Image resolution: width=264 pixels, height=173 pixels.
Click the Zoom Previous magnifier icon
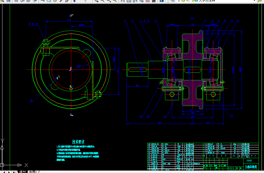tap(115, 1)
